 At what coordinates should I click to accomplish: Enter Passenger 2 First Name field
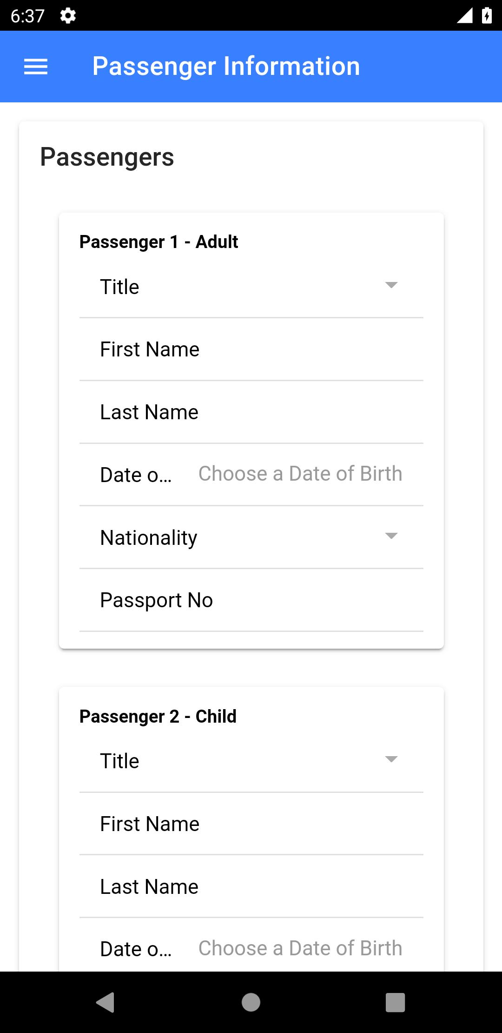(x=251, y=824)
